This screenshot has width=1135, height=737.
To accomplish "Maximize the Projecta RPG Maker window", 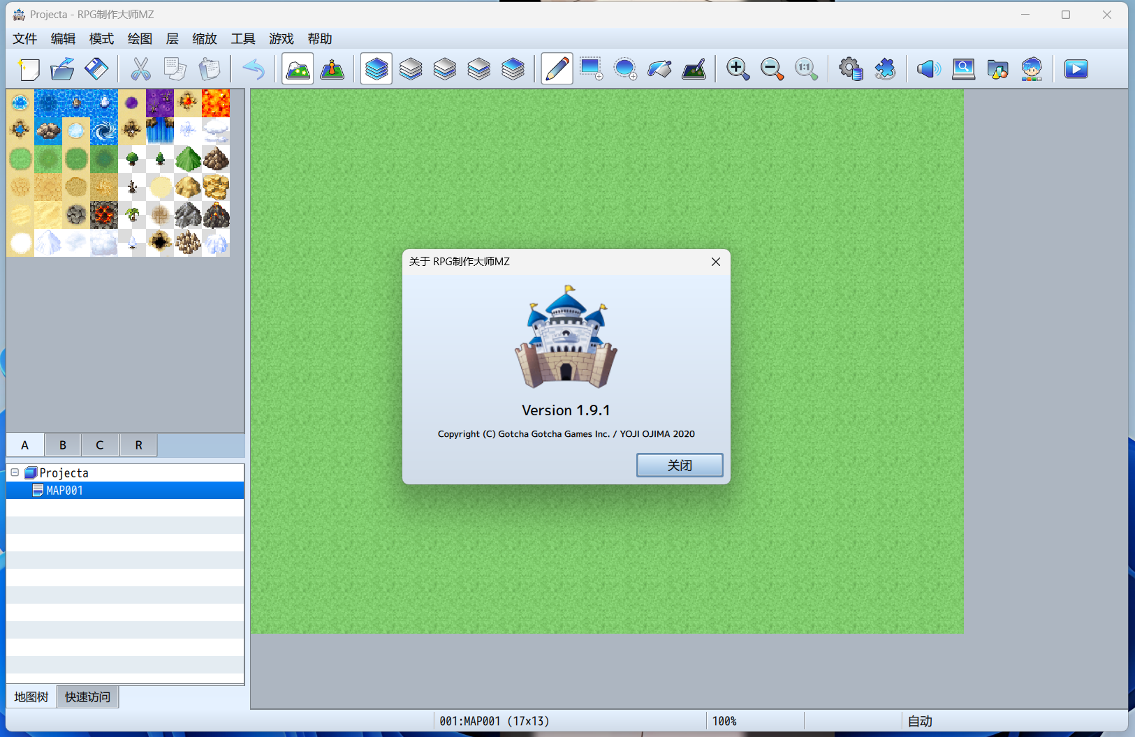I will click(1066, 15).
